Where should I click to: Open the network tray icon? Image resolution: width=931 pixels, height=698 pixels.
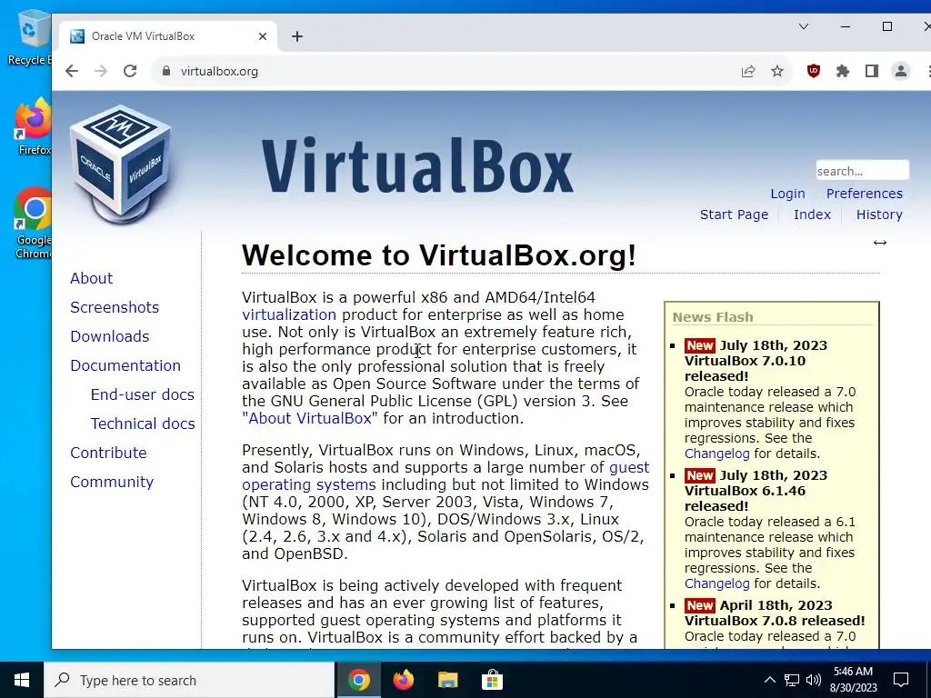tap(792, 680)
